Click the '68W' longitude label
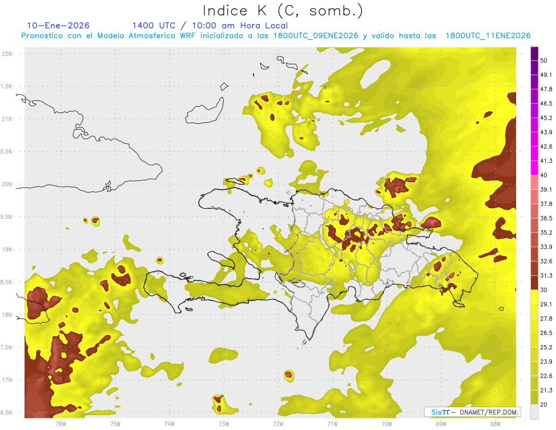Image resolution: width=556 pixels, height=430 pixels. (495, 424)
